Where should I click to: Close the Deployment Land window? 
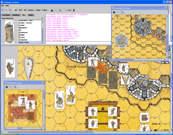43,83
